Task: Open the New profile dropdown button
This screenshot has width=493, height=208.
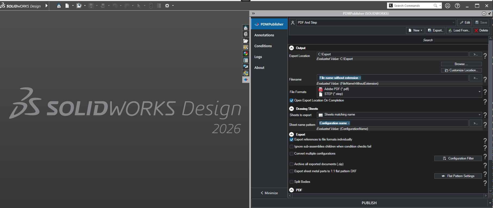Action: pyautogui.click(x=415, y=30)
